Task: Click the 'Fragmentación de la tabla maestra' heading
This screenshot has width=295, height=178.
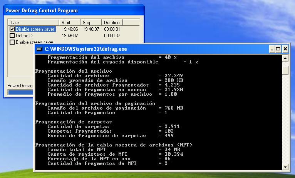Action: click(114, 145)
